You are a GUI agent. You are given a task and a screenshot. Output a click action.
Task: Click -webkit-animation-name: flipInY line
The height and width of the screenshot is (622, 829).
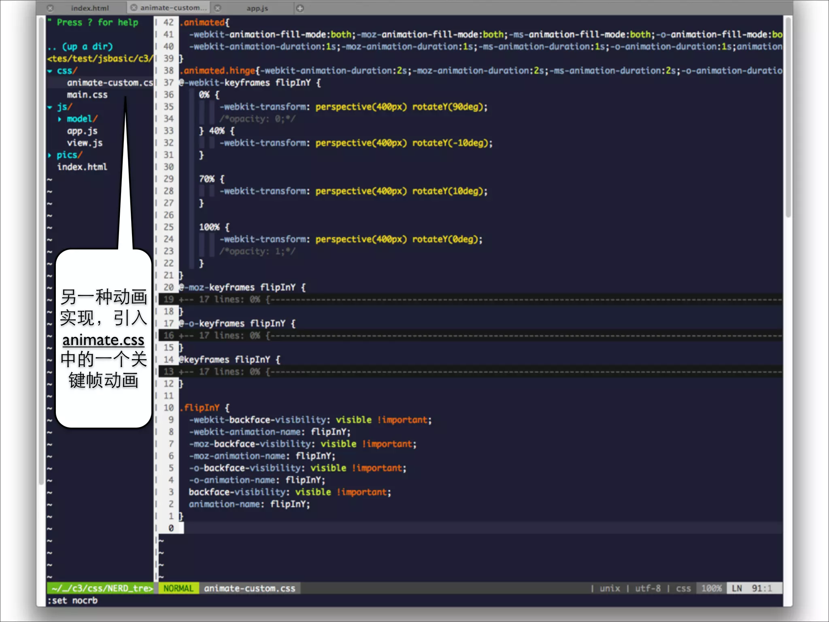click(270, 432)
